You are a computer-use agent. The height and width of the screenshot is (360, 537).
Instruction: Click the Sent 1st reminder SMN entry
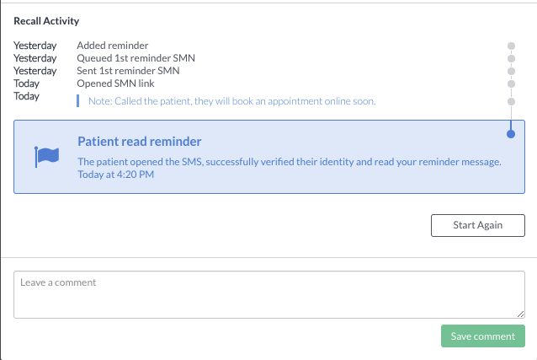click(x=128, y=71)
